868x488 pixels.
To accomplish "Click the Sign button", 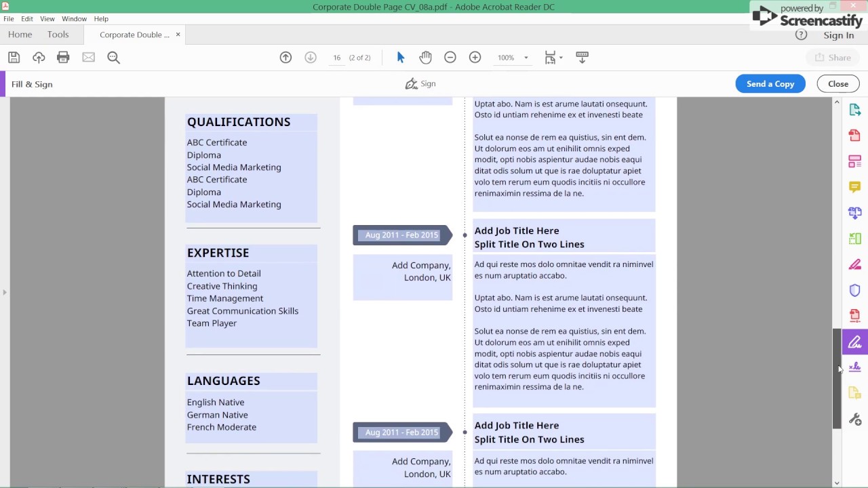I will coord(420,84).
